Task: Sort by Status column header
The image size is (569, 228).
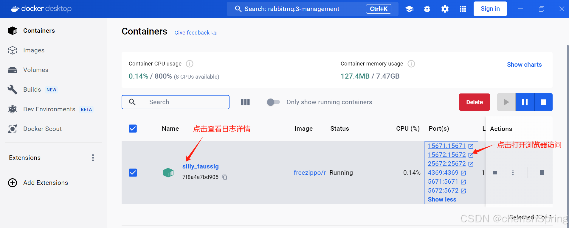Action: click(339, 129)
